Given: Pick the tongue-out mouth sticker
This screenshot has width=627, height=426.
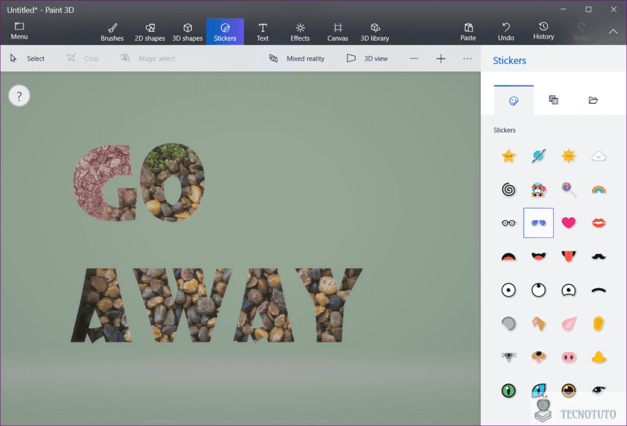Looking at the screenshot, I should [569, 257].
